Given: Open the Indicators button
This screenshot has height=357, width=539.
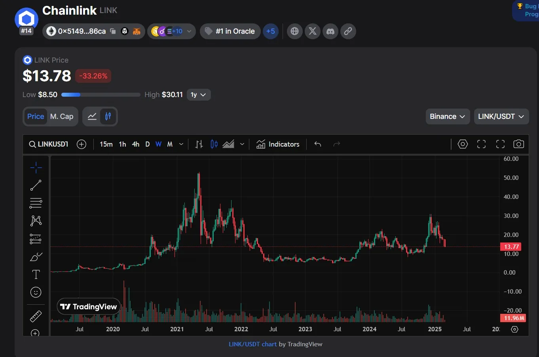Looking at the screenshot, I should pyautogui.click(x=278, y=144).
